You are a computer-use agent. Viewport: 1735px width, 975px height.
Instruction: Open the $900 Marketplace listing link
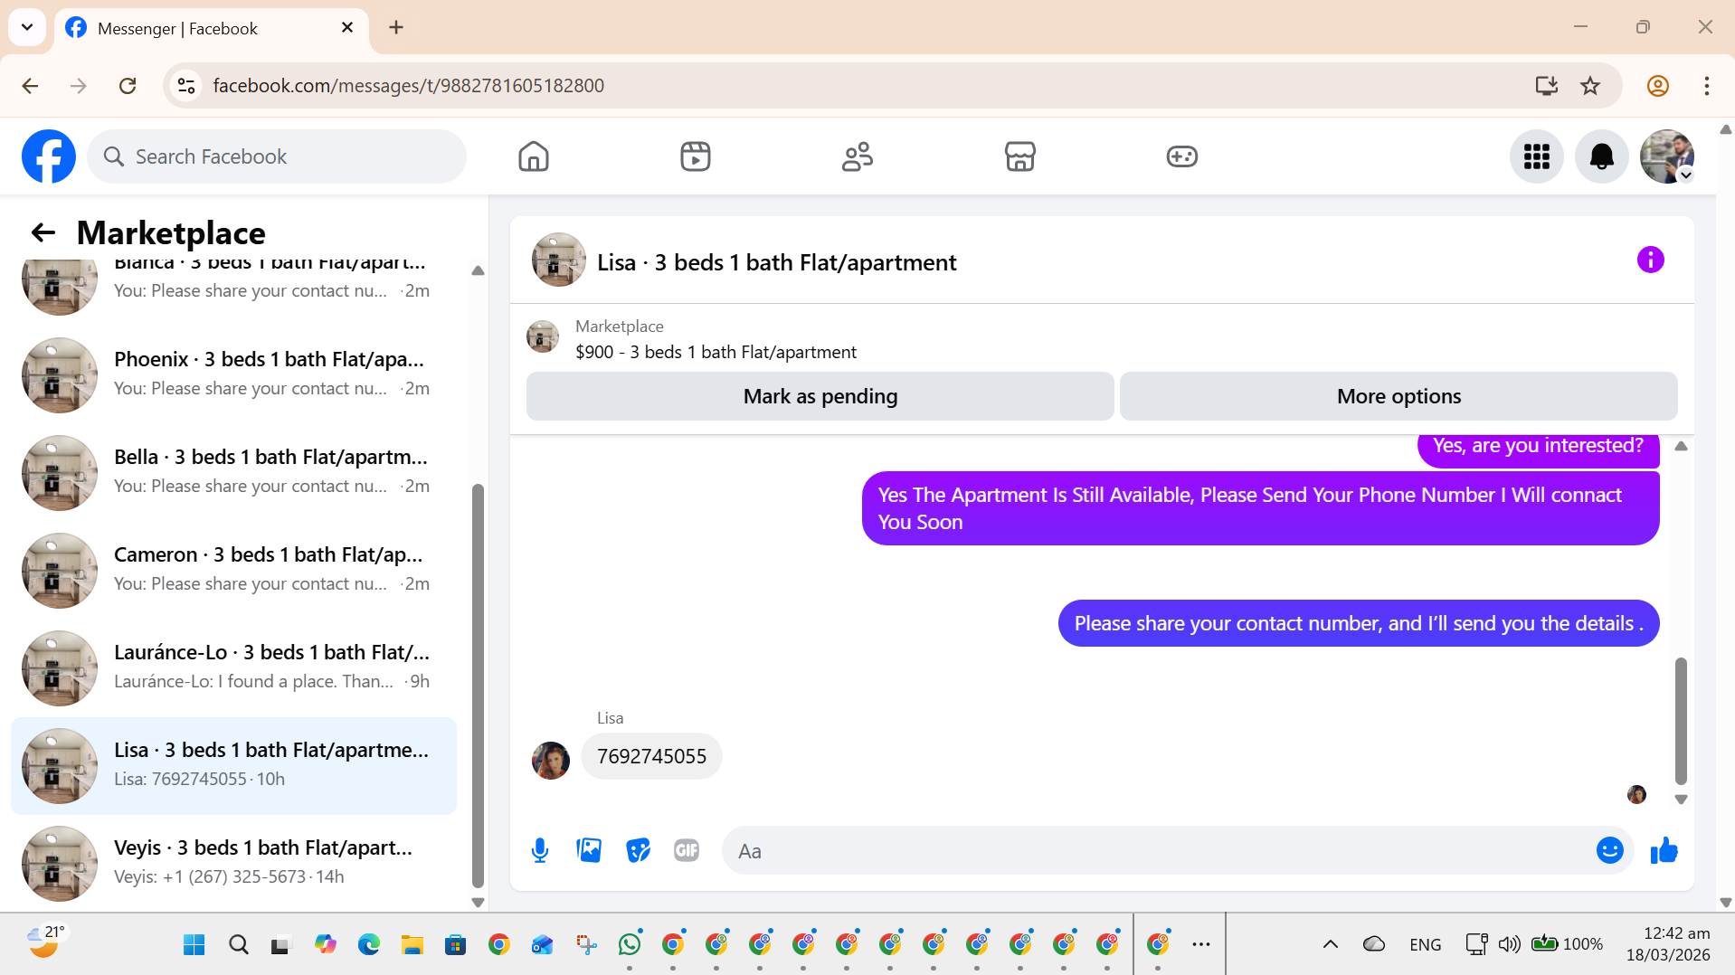(x=716, y=352)
